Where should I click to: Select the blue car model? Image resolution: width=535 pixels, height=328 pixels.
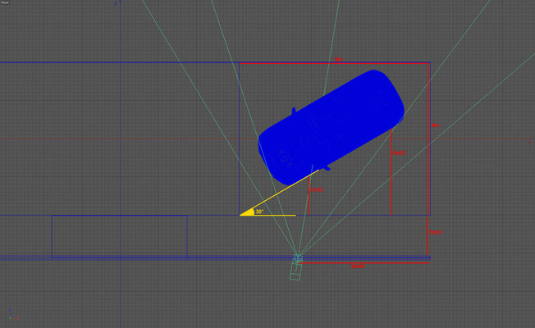pyautogui.click(x=331, y=128)
